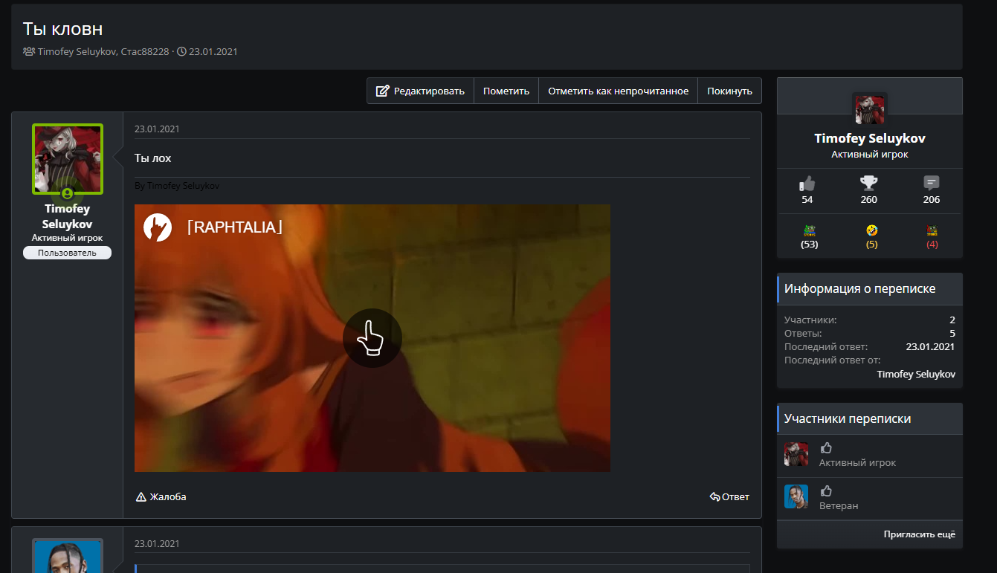The image size is (997, 573).
Task: Report the post via Жалоба
Action: (161, 496)
